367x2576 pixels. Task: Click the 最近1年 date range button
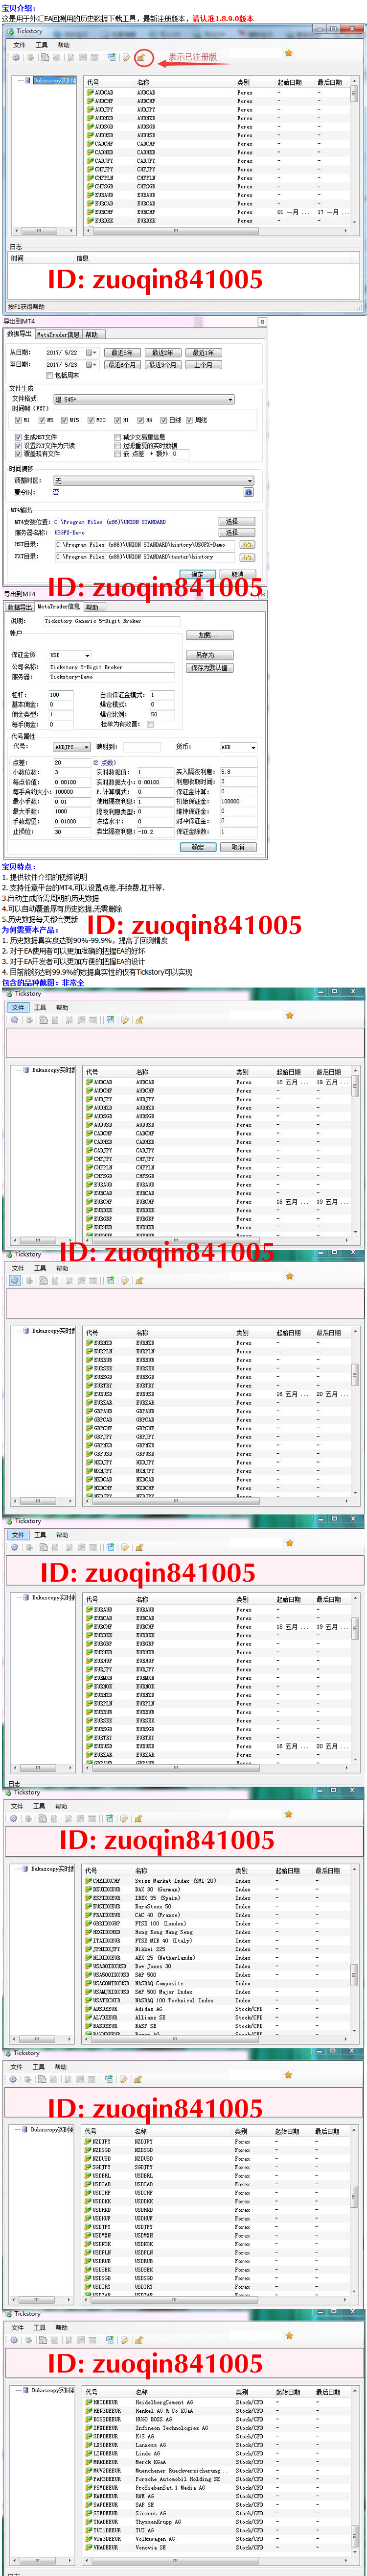[204, 353]
